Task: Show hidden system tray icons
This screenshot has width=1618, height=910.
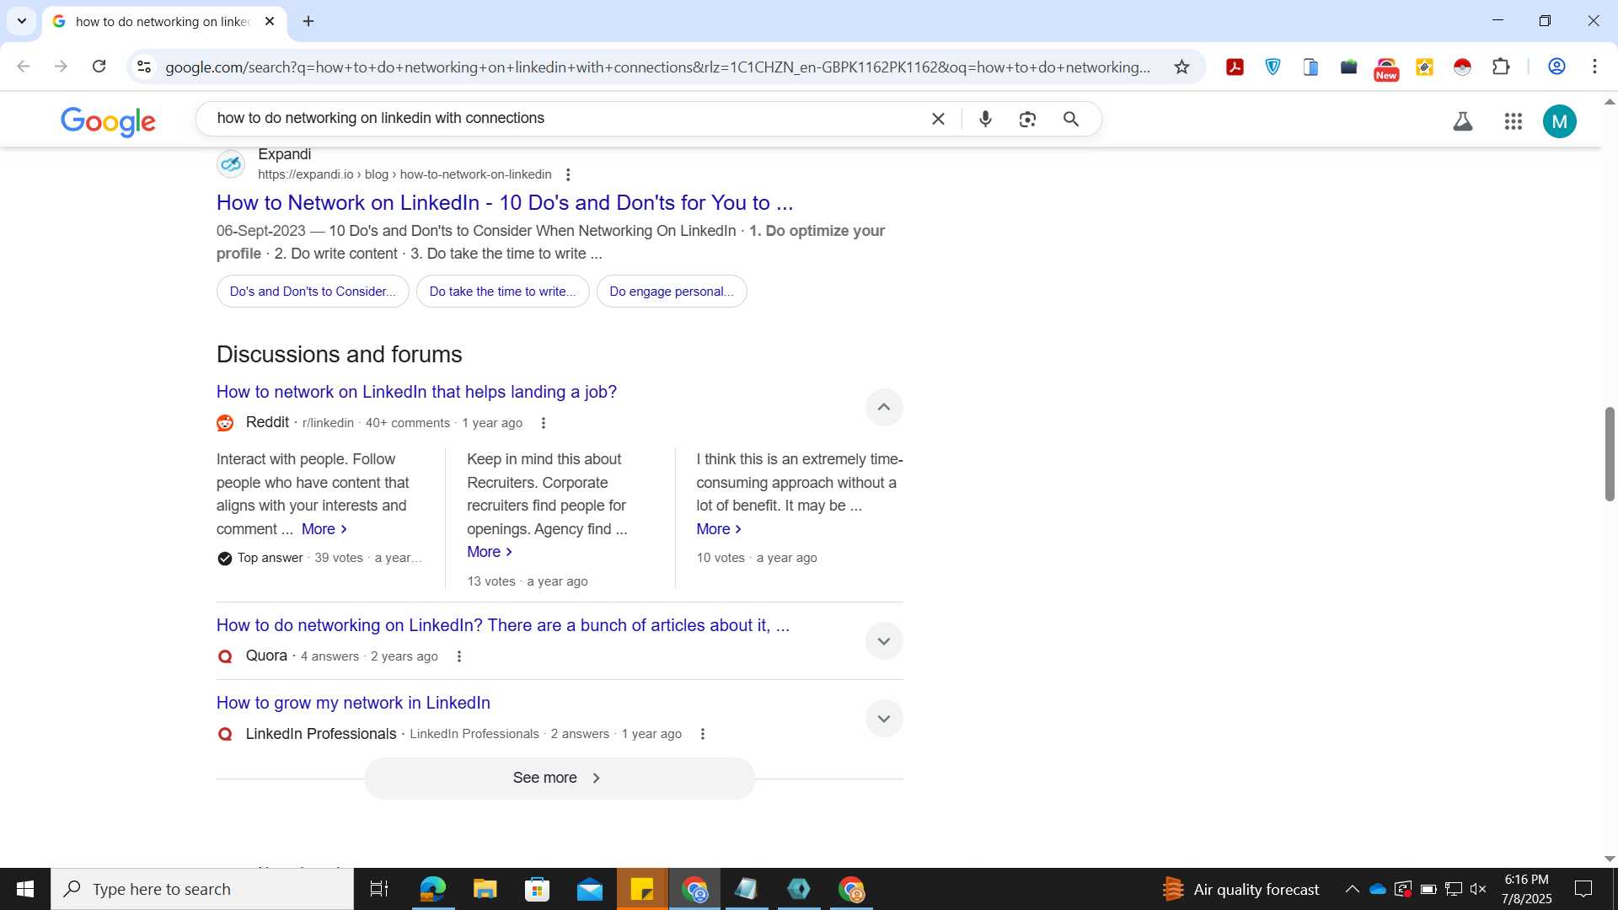Action: 1352,889
